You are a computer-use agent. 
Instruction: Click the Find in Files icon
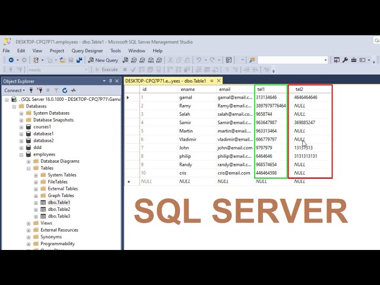252,60
